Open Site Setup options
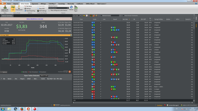This screenshot has height=111, width=198. click(28, 6)
